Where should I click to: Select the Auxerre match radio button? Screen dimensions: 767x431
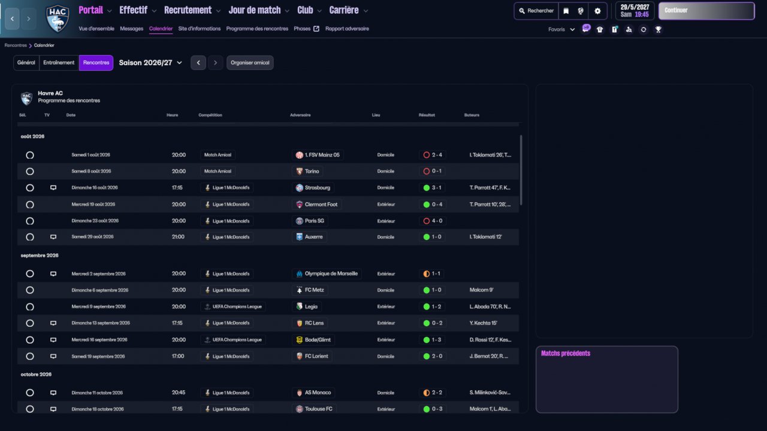[30, 237]
